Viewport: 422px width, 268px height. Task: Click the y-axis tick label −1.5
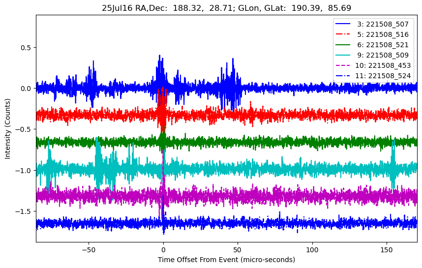24,211
